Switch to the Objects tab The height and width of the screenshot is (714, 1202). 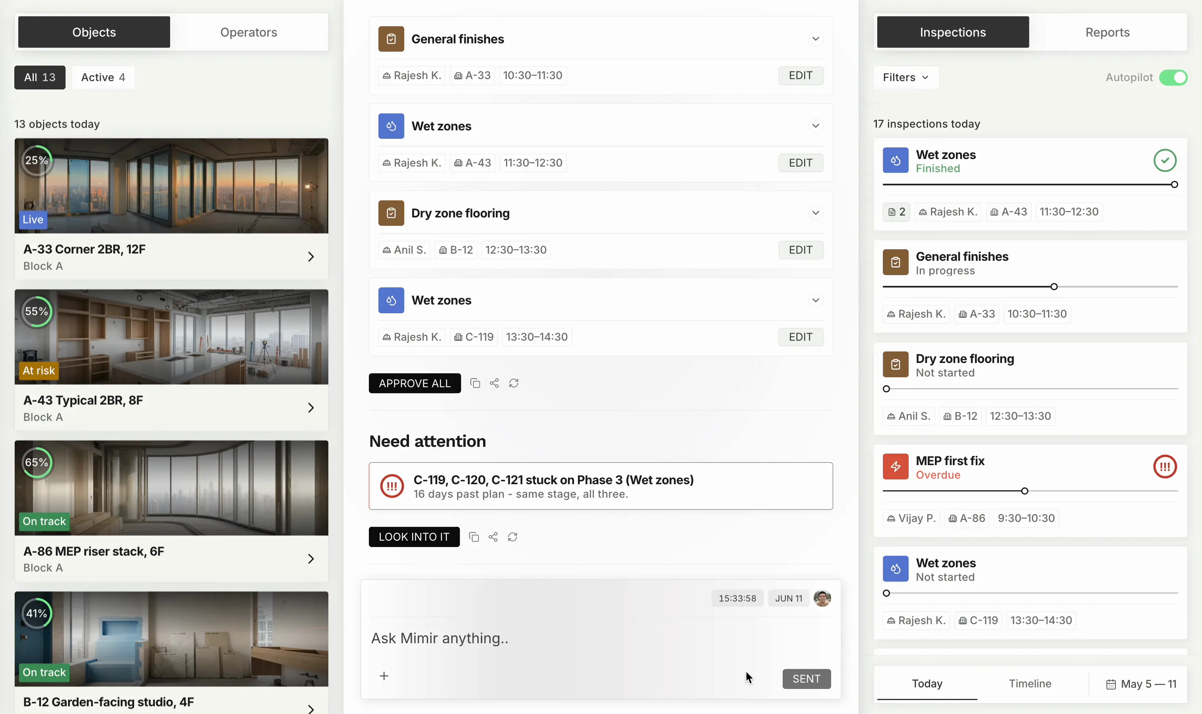click(94, 32)
